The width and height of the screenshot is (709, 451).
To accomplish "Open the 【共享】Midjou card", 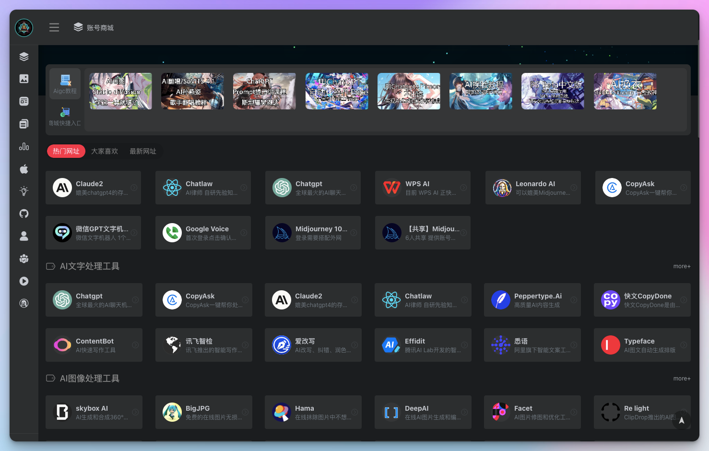I will click(423, 233).
